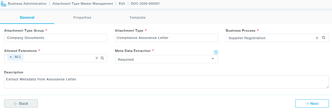Grab the Description textarea resize handle
This screenshot has width=332, height=112.
pos(327,87)
